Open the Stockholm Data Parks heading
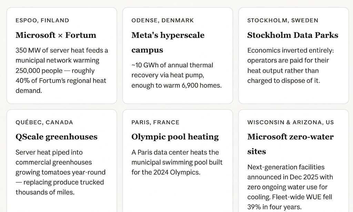Screen dimensions: 353x212 coord(293,35)
